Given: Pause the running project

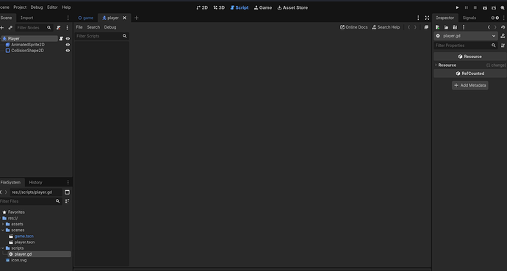Looking at the screenshot, I should 467,7.
